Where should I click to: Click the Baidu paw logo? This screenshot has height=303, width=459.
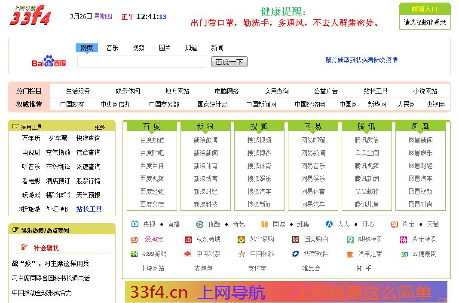[x=49, y=61]
